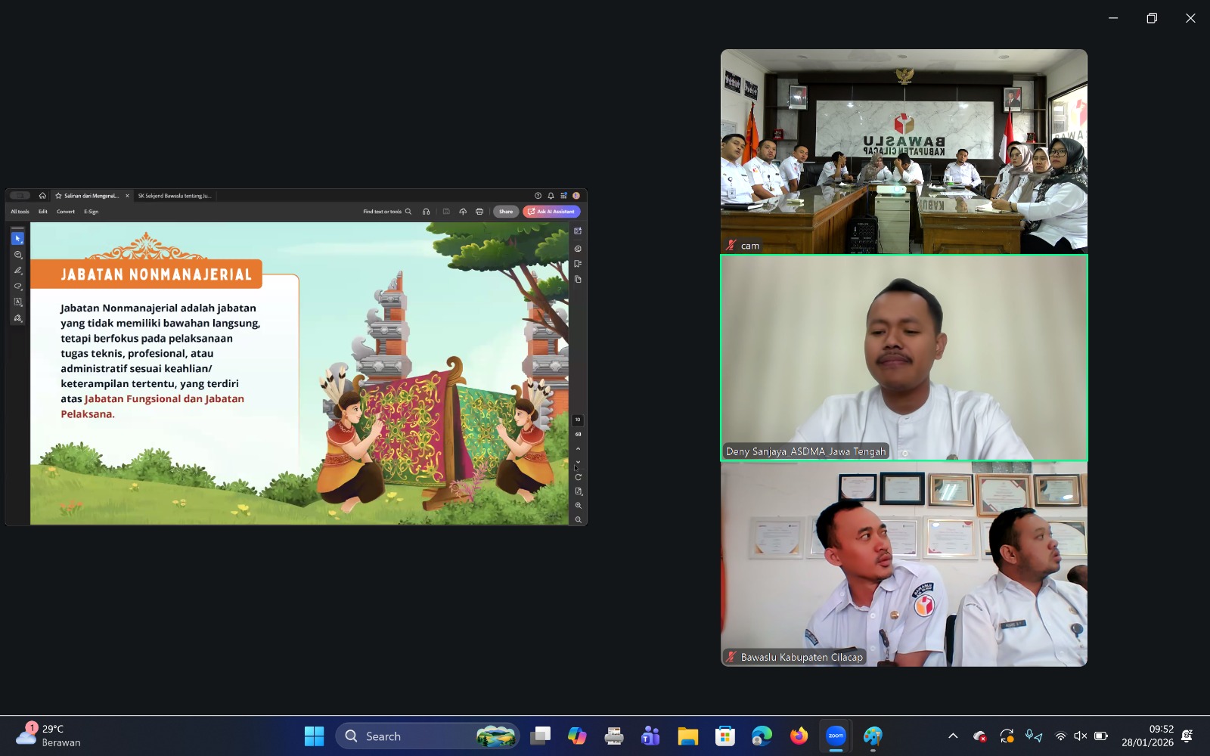Switch to SK Sekjend Bawaslu tab
Screen dimensions: 1210x756
pos(174,196)
